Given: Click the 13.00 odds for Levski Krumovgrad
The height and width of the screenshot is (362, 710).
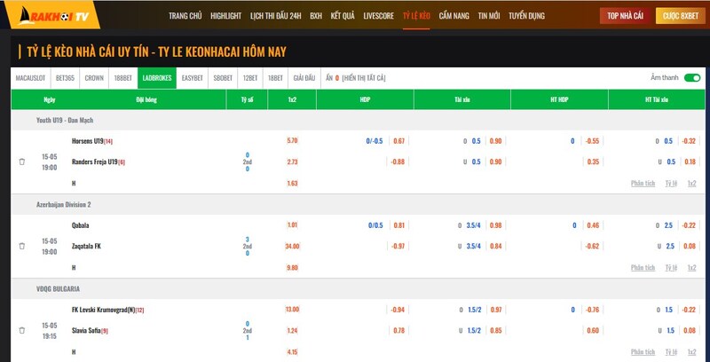Looking at the screenshot, I should [292, 310].
